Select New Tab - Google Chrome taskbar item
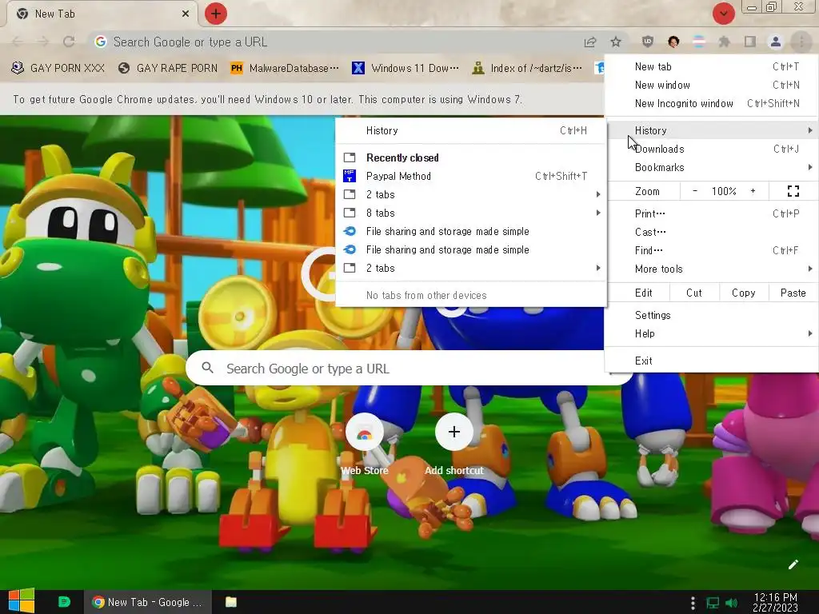The image size is (819, 614). (147, 602)
